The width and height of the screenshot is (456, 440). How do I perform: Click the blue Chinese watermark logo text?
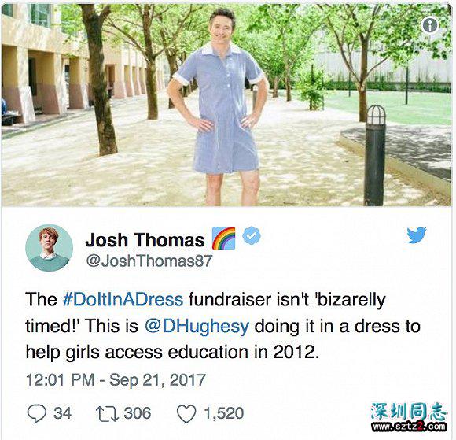[x=408, y=412]
